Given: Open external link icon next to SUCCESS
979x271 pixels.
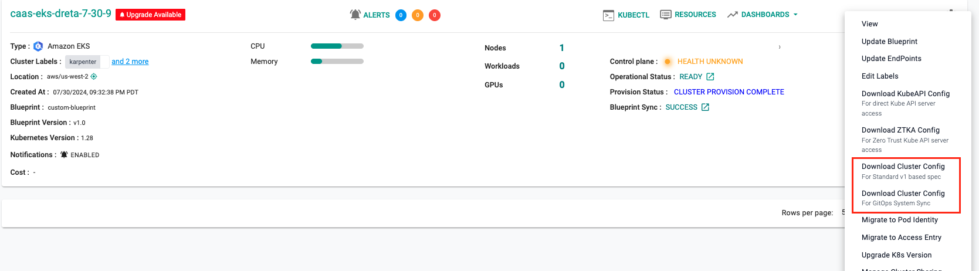Looking at the screenshot, I should [x=705, y=107].
